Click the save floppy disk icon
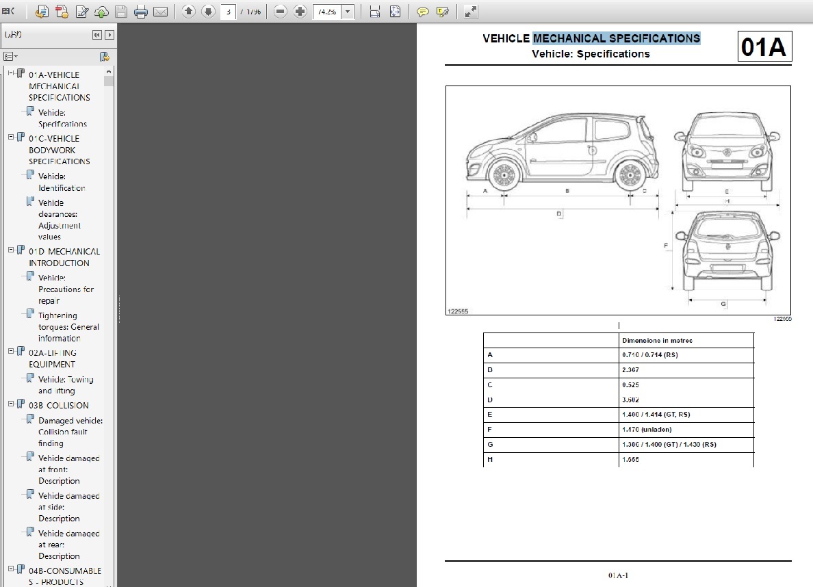 coord(121,12)
